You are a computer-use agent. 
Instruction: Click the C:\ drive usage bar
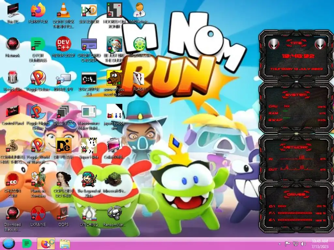282,206
